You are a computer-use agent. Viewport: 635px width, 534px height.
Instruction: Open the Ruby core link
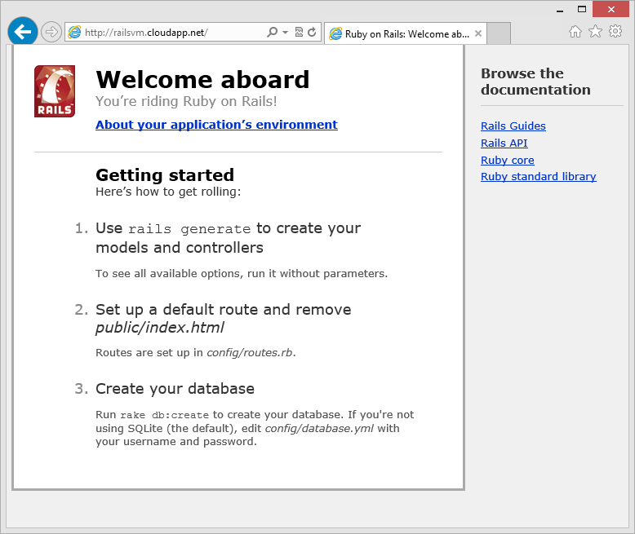[507, 160]
